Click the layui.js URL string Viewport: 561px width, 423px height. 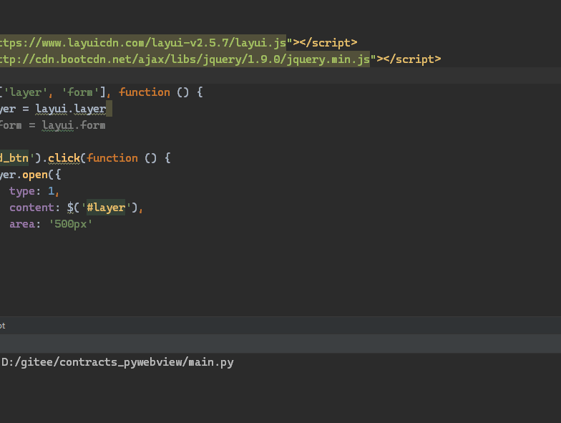tap(143, 43)
